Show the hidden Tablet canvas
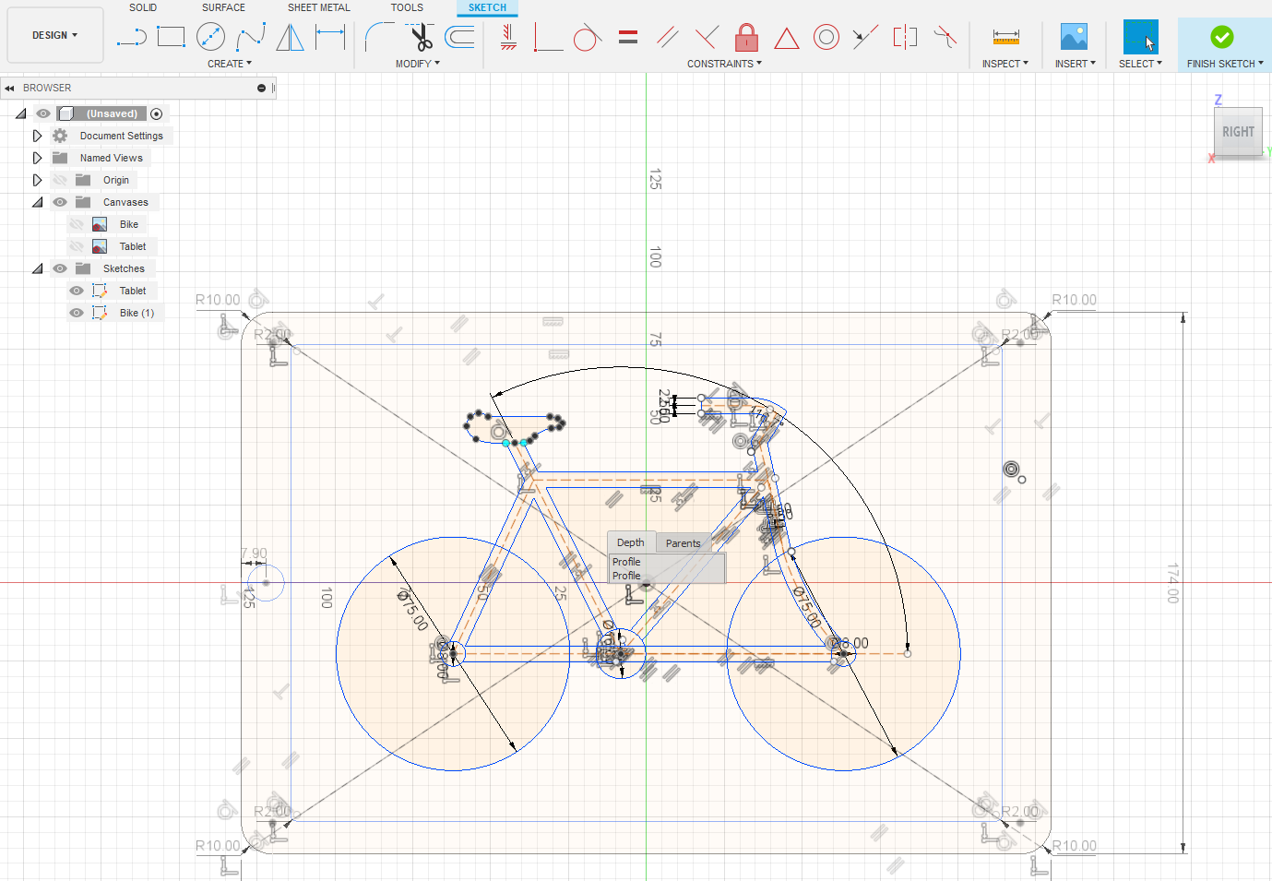 [77, 246]
